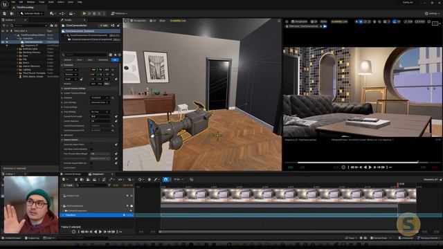This screenshot has width=443, height=249.
Task: Click the Add component button
Action: (x=104, y=26)
